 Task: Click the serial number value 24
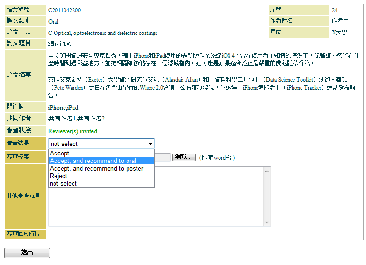[335, 10]
